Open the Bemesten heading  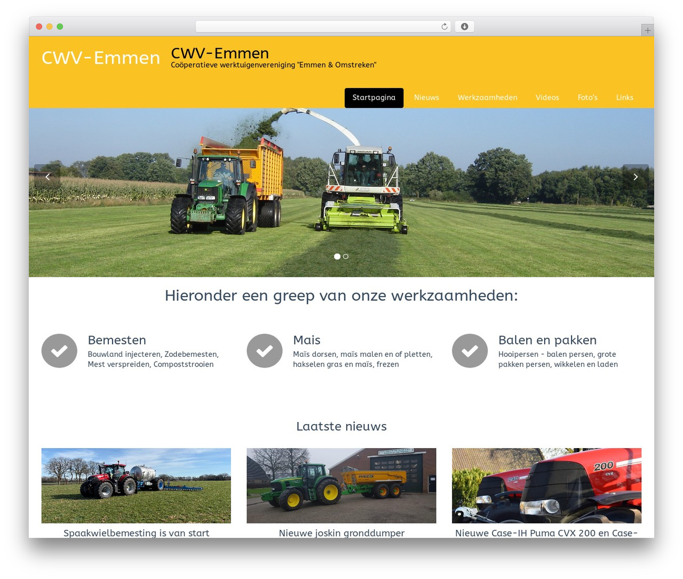(x=117, y=340)
